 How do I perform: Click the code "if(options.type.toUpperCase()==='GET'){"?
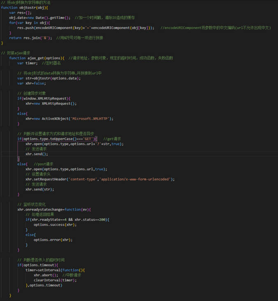[58, 139]
